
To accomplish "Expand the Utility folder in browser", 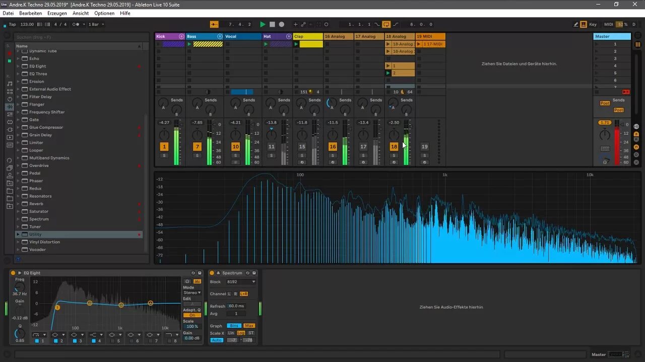I will (18, 234).
